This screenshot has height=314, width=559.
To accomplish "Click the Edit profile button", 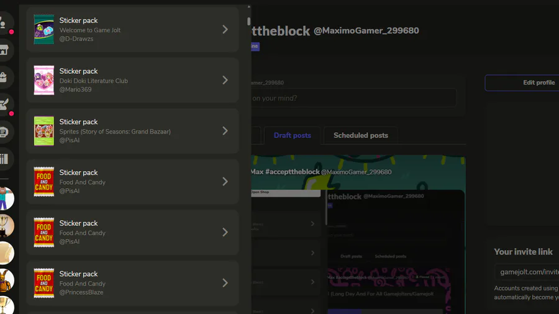I will 522,83.
